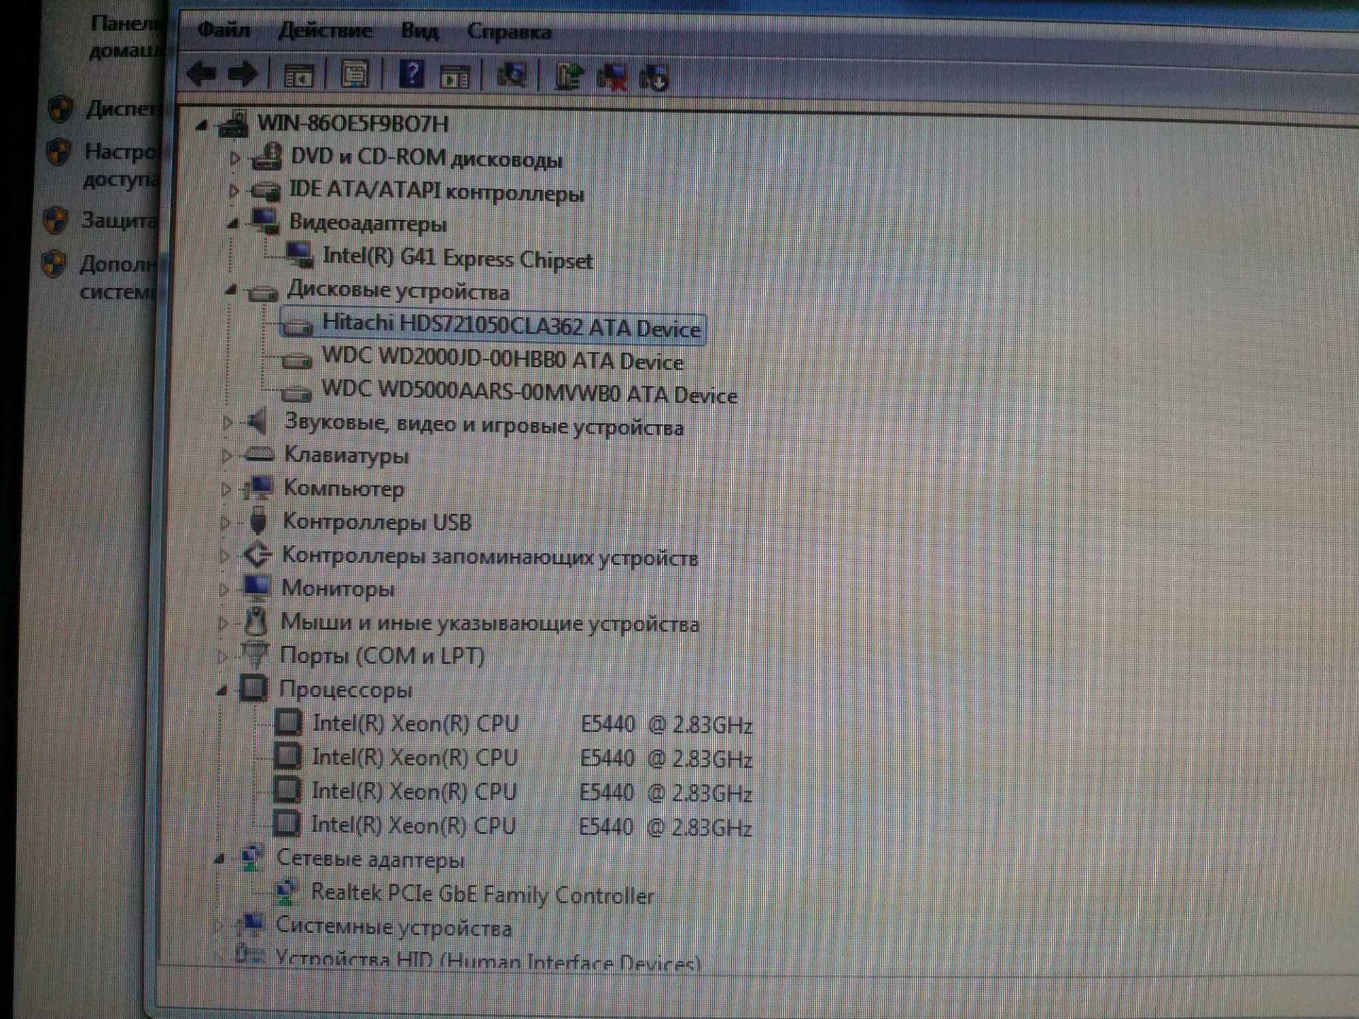Viewport: 1359px width, 1019px height.
Task: Open Дополнительные параметры системы link
Action: 118,277
